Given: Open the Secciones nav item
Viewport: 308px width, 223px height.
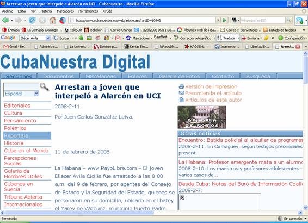Looking at the screenshot, I should coord(19,76).
